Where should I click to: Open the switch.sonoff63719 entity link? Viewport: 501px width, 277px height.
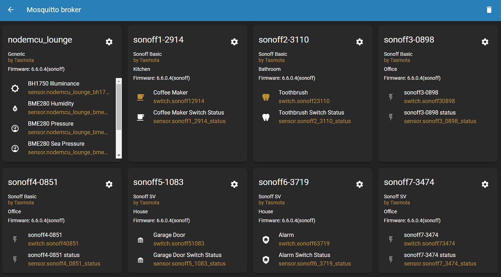[304, 243]
